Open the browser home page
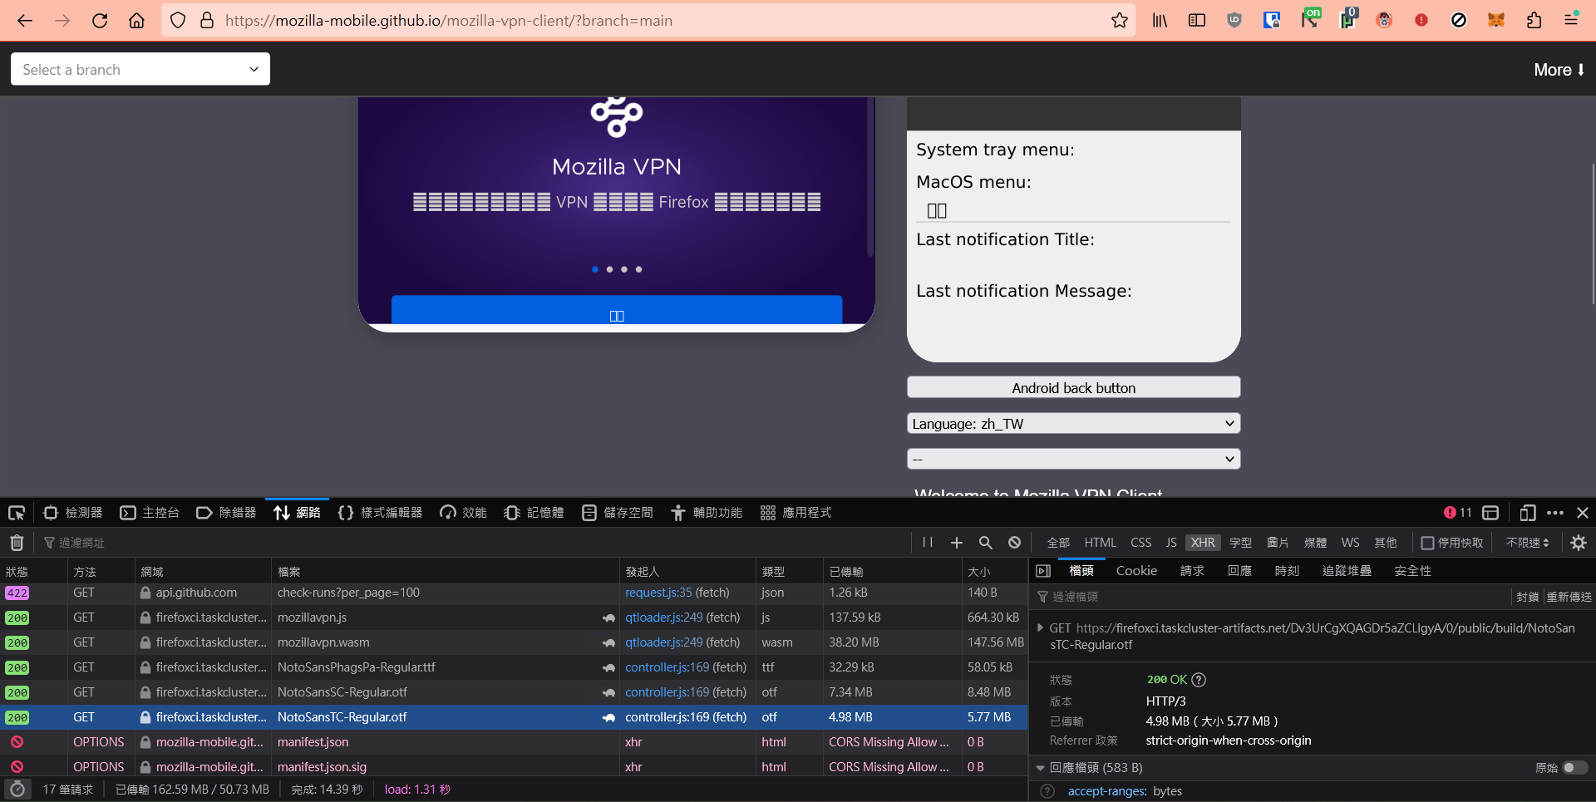The height and width of the screenshot is (802, 1596). click(x=136, y=21)
